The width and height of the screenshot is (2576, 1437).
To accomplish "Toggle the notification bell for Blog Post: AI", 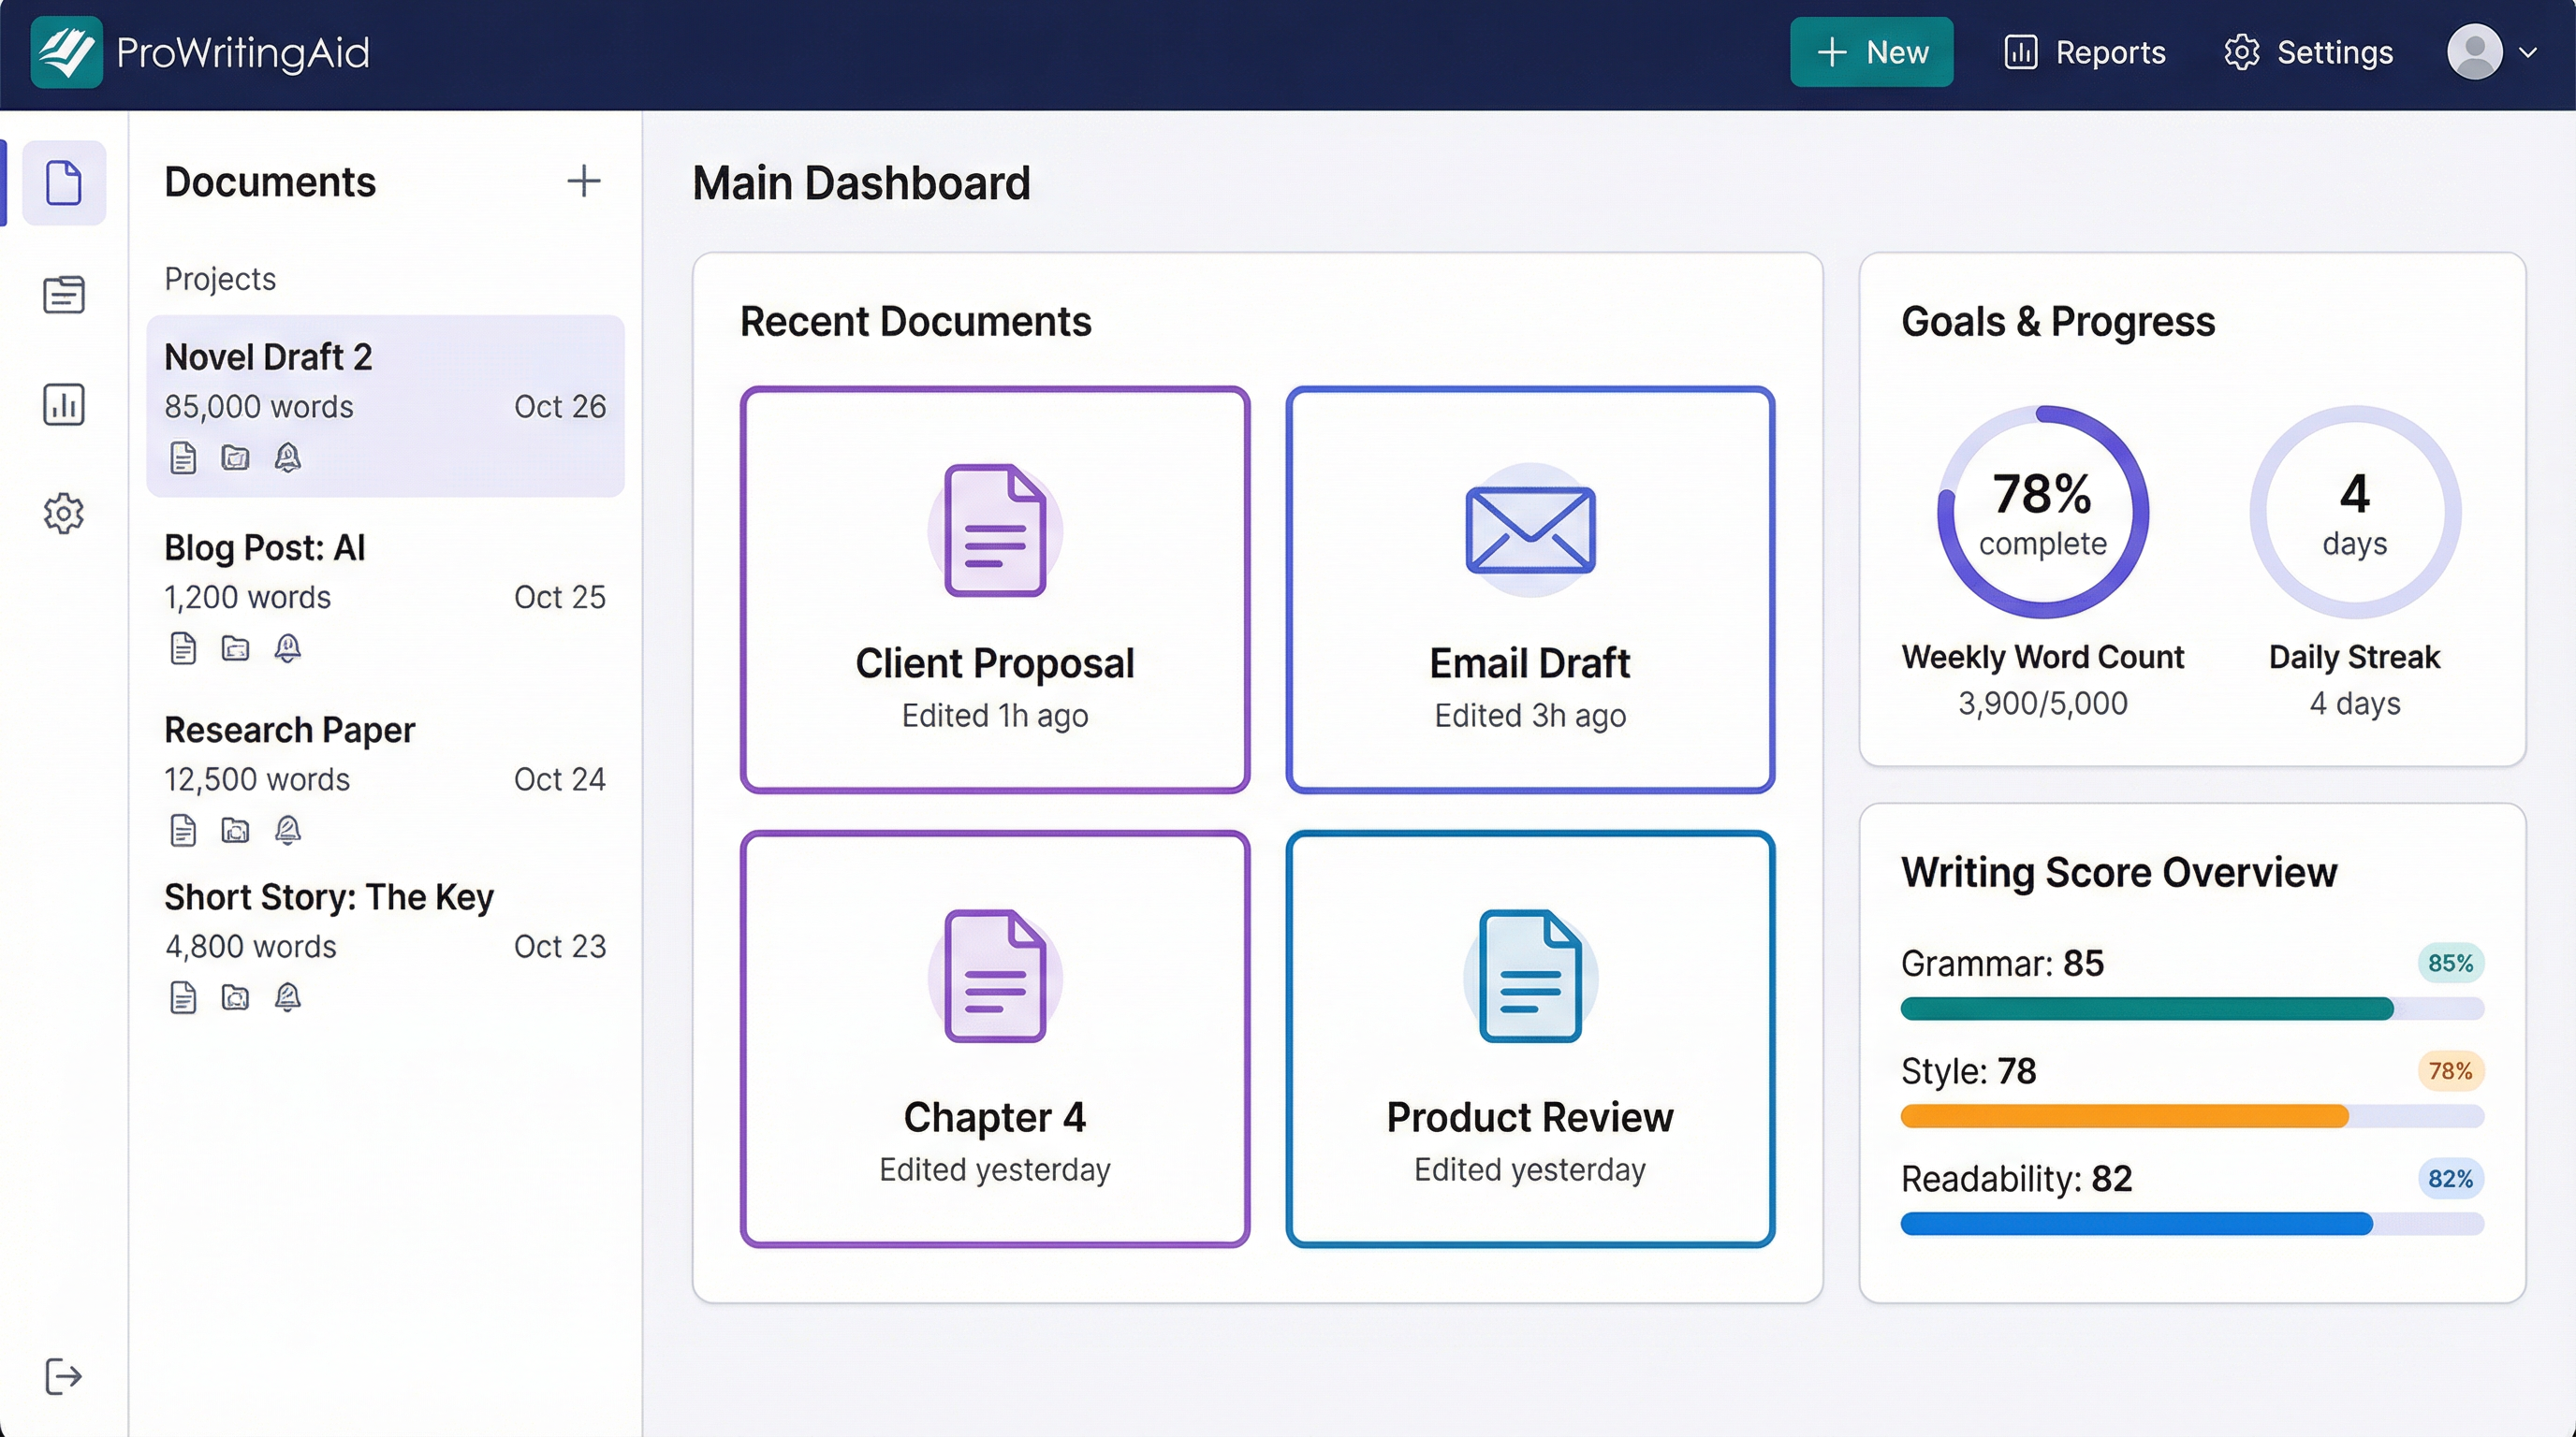I will (x=288, y=647).
